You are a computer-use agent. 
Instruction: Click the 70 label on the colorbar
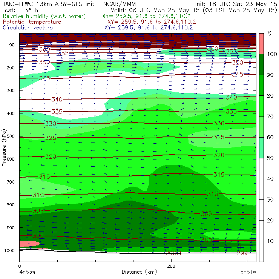point(270,117)
